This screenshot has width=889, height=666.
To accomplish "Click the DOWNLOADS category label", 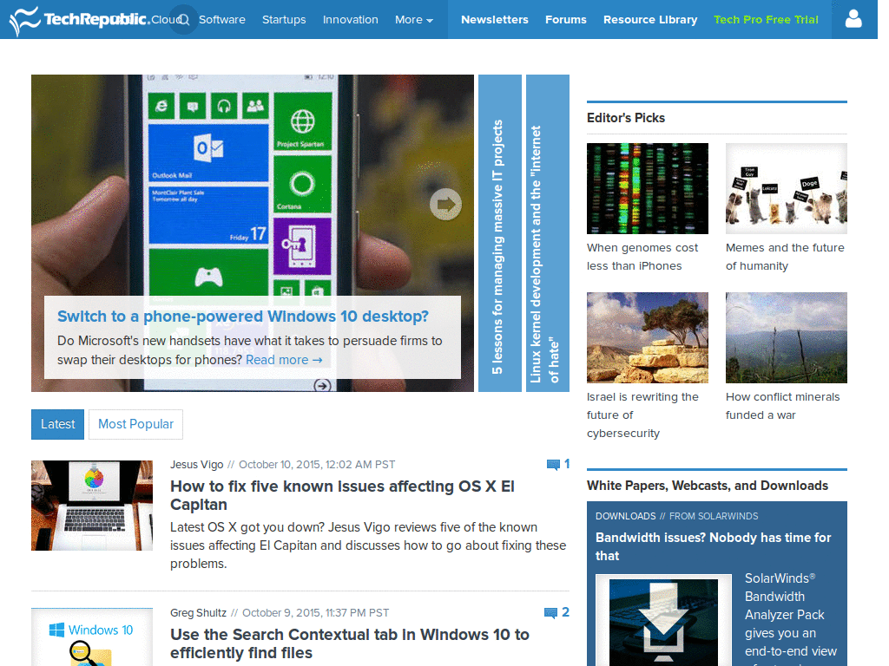I will pyautogui.click(x=625, y=516).
